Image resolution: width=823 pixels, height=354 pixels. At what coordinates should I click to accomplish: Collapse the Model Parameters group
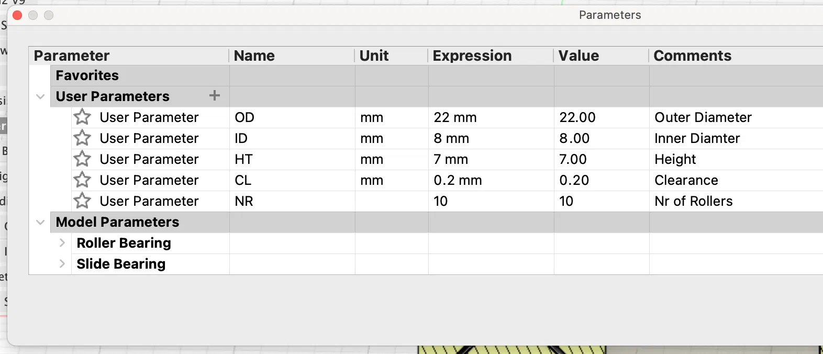pos(40,222)
